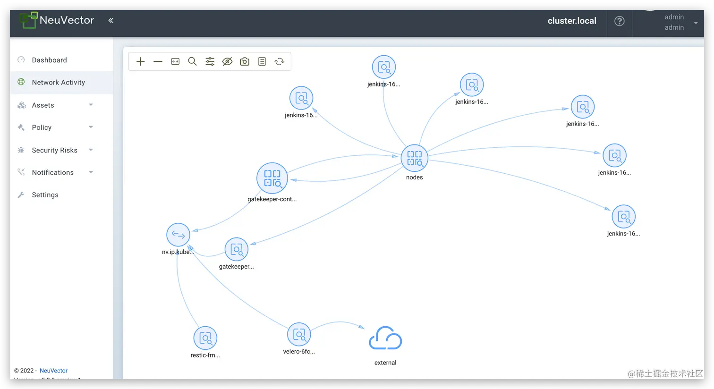
Task: Click the zoom out minus icon
Action: (x=158, y=61)
